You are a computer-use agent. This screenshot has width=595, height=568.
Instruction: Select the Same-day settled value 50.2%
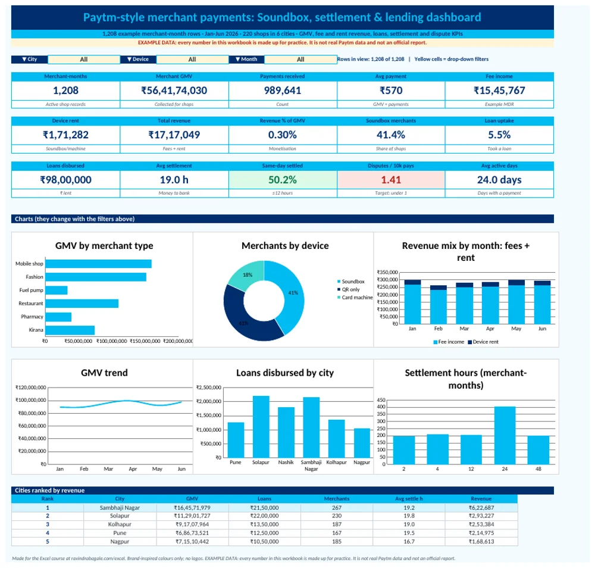tap(282, 180)
